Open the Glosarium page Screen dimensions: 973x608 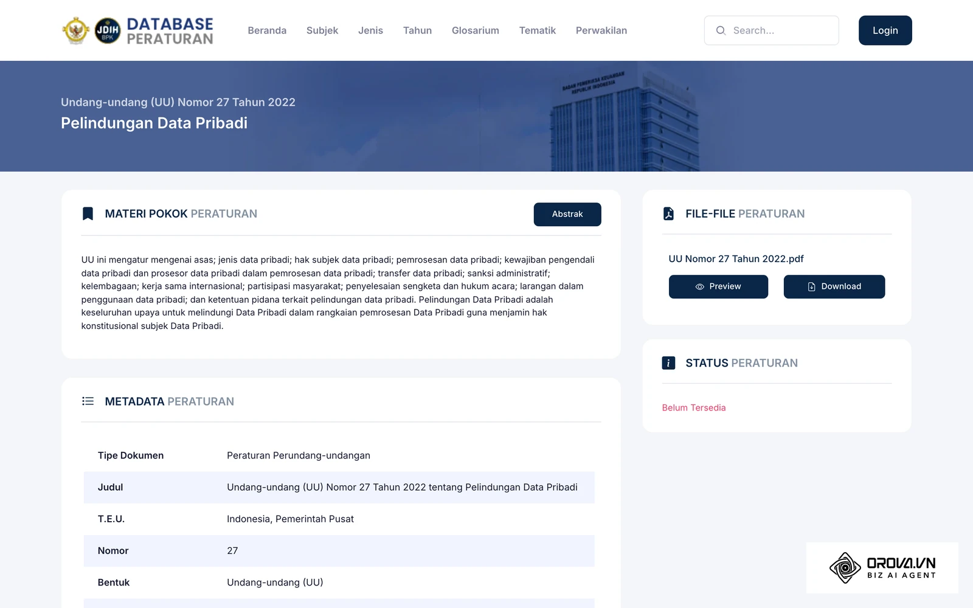(476, 30)
